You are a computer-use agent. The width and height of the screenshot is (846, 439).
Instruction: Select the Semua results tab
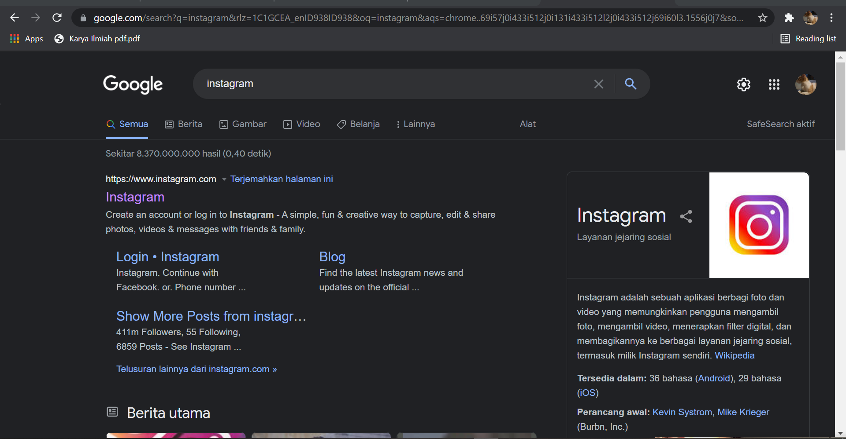[127, 124]
